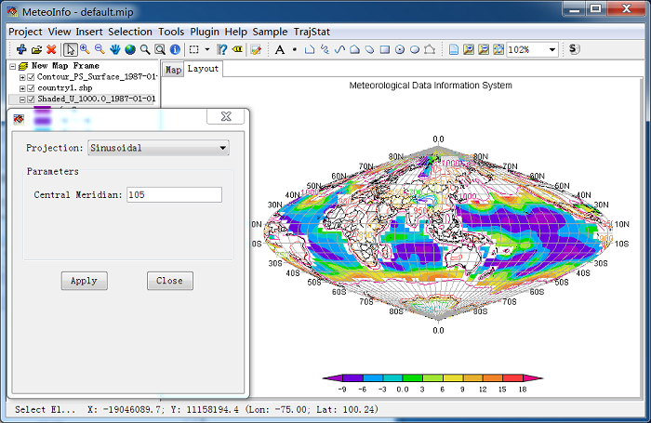Open the select-features mode dropdown arrow
The height and width of the screenshot is (423, 651).
point(206,49)
